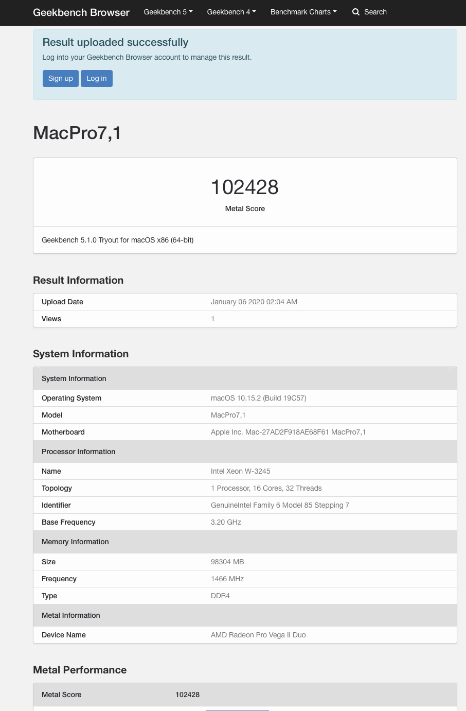
Task: Select the Apple Inc. motherboard identifier text
Action: pos(289,432)
